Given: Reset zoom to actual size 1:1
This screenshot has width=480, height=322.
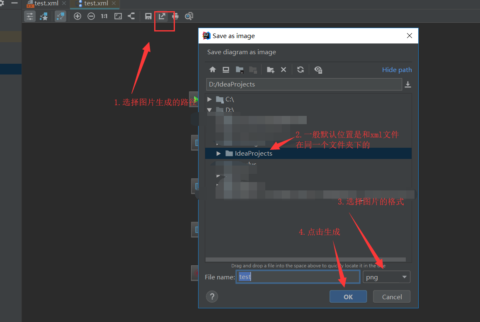Looking at the screenshot, I should (x=104, y=16).
